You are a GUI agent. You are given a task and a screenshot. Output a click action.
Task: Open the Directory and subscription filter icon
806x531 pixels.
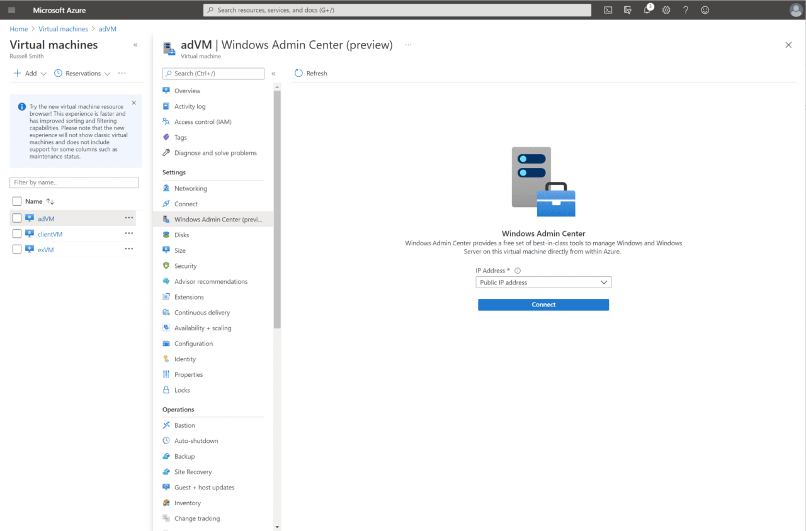click(627, 10)
